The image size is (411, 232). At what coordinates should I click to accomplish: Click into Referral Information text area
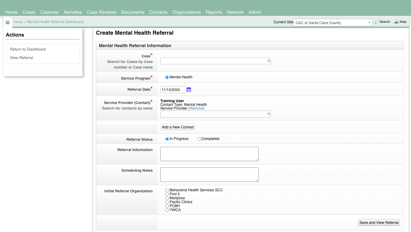209,154
